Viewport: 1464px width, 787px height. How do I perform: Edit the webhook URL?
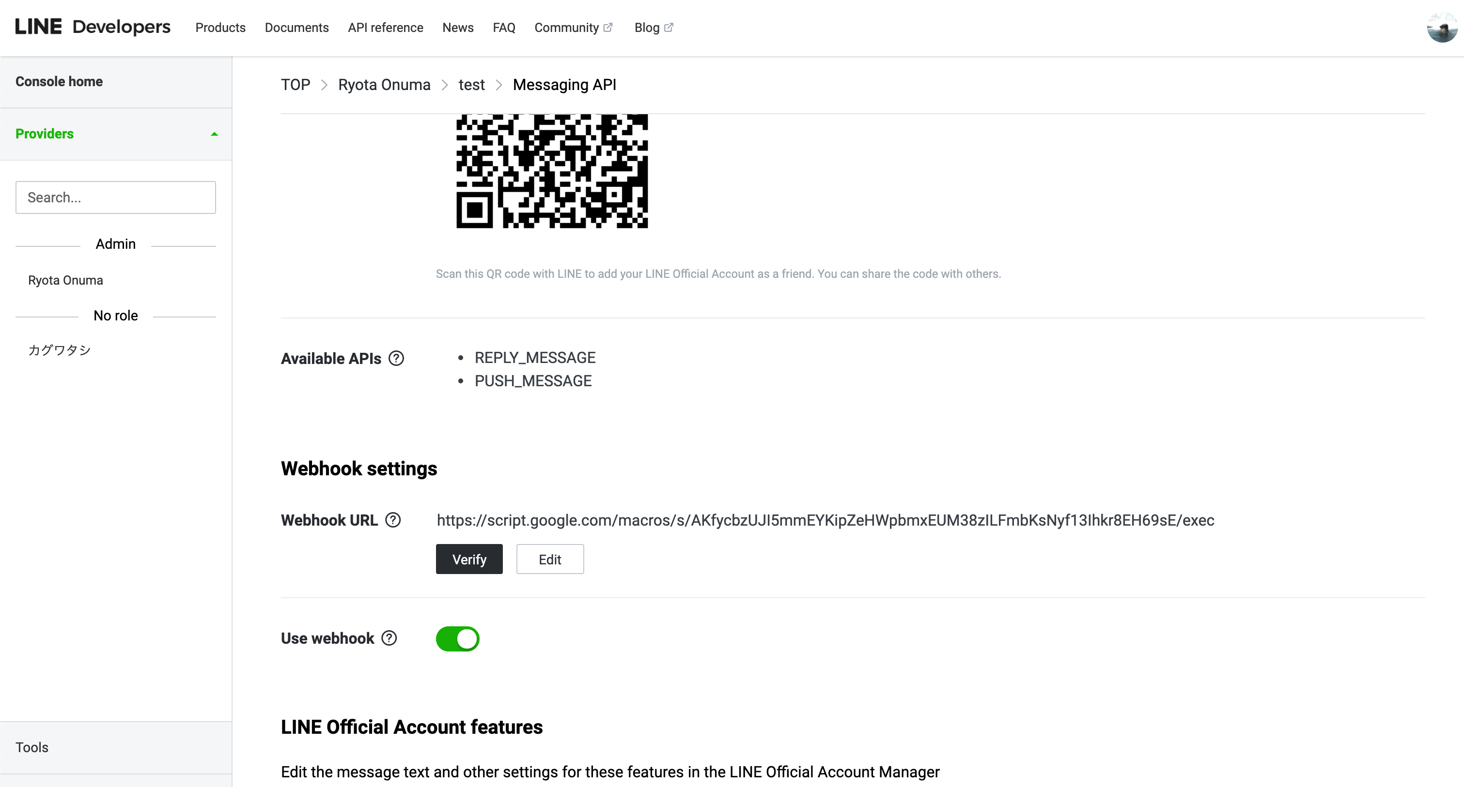click(x=549, y=559)
